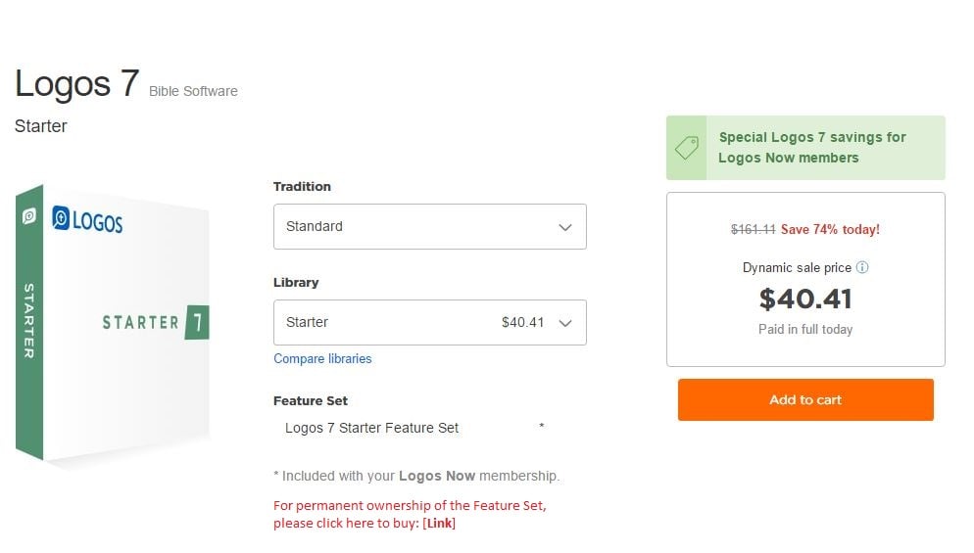Screen dimensions: 974x553
Task: Click the Save 74% today! text
Action: [x=830, y=230]
